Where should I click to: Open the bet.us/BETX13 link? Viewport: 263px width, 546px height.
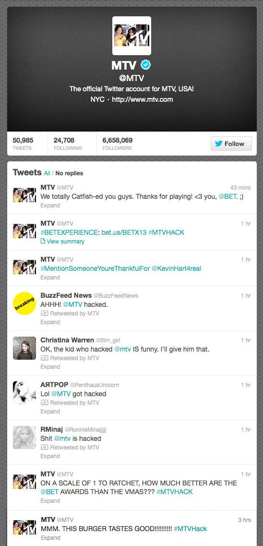click(x=124, y=232)
